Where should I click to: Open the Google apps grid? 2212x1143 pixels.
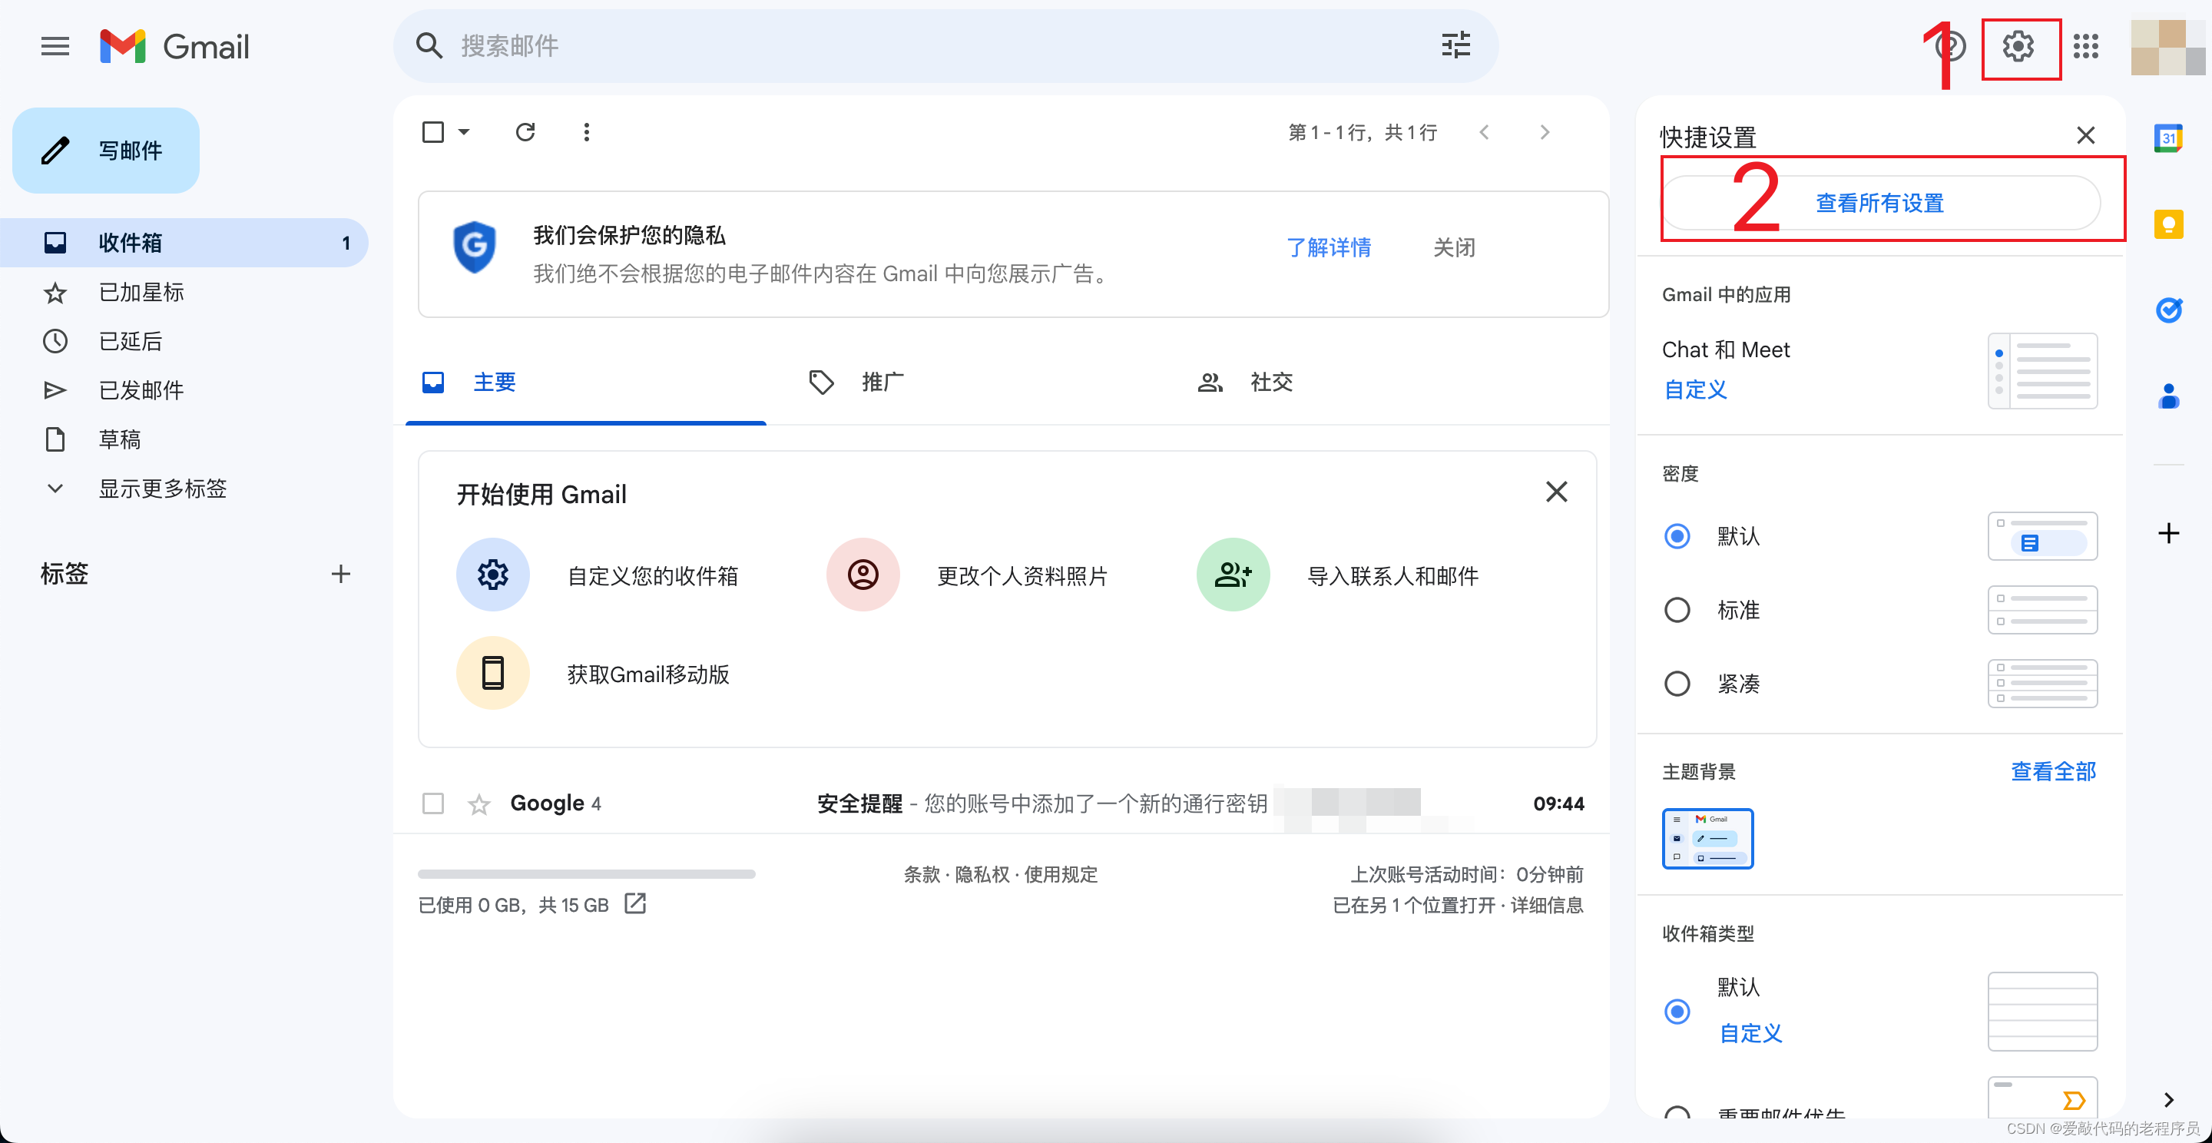2086,46
